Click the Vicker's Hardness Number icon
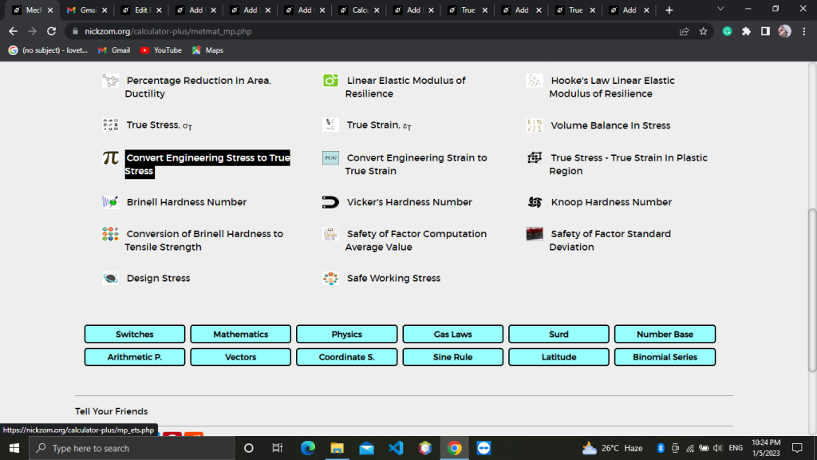The height and width of the screenshot is (460, 817). [x=330, y=202]
